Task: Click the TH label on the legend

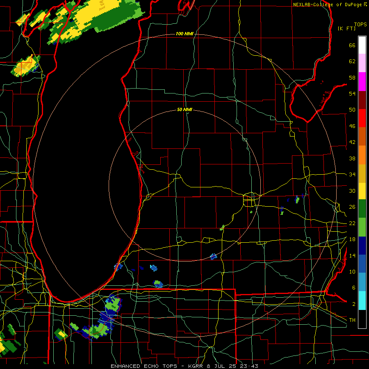Action: [352, 320]
